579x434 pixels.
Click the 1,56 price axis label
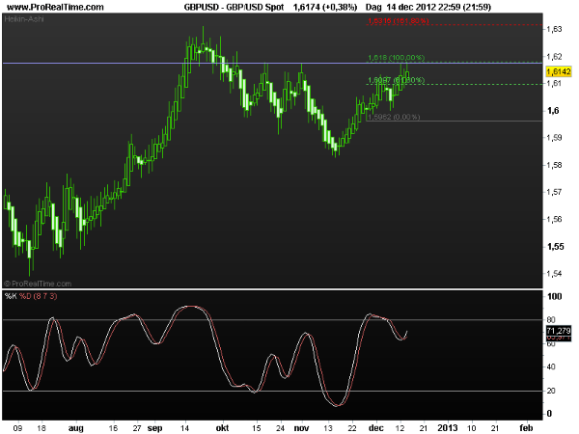click(x=554, y=219)
